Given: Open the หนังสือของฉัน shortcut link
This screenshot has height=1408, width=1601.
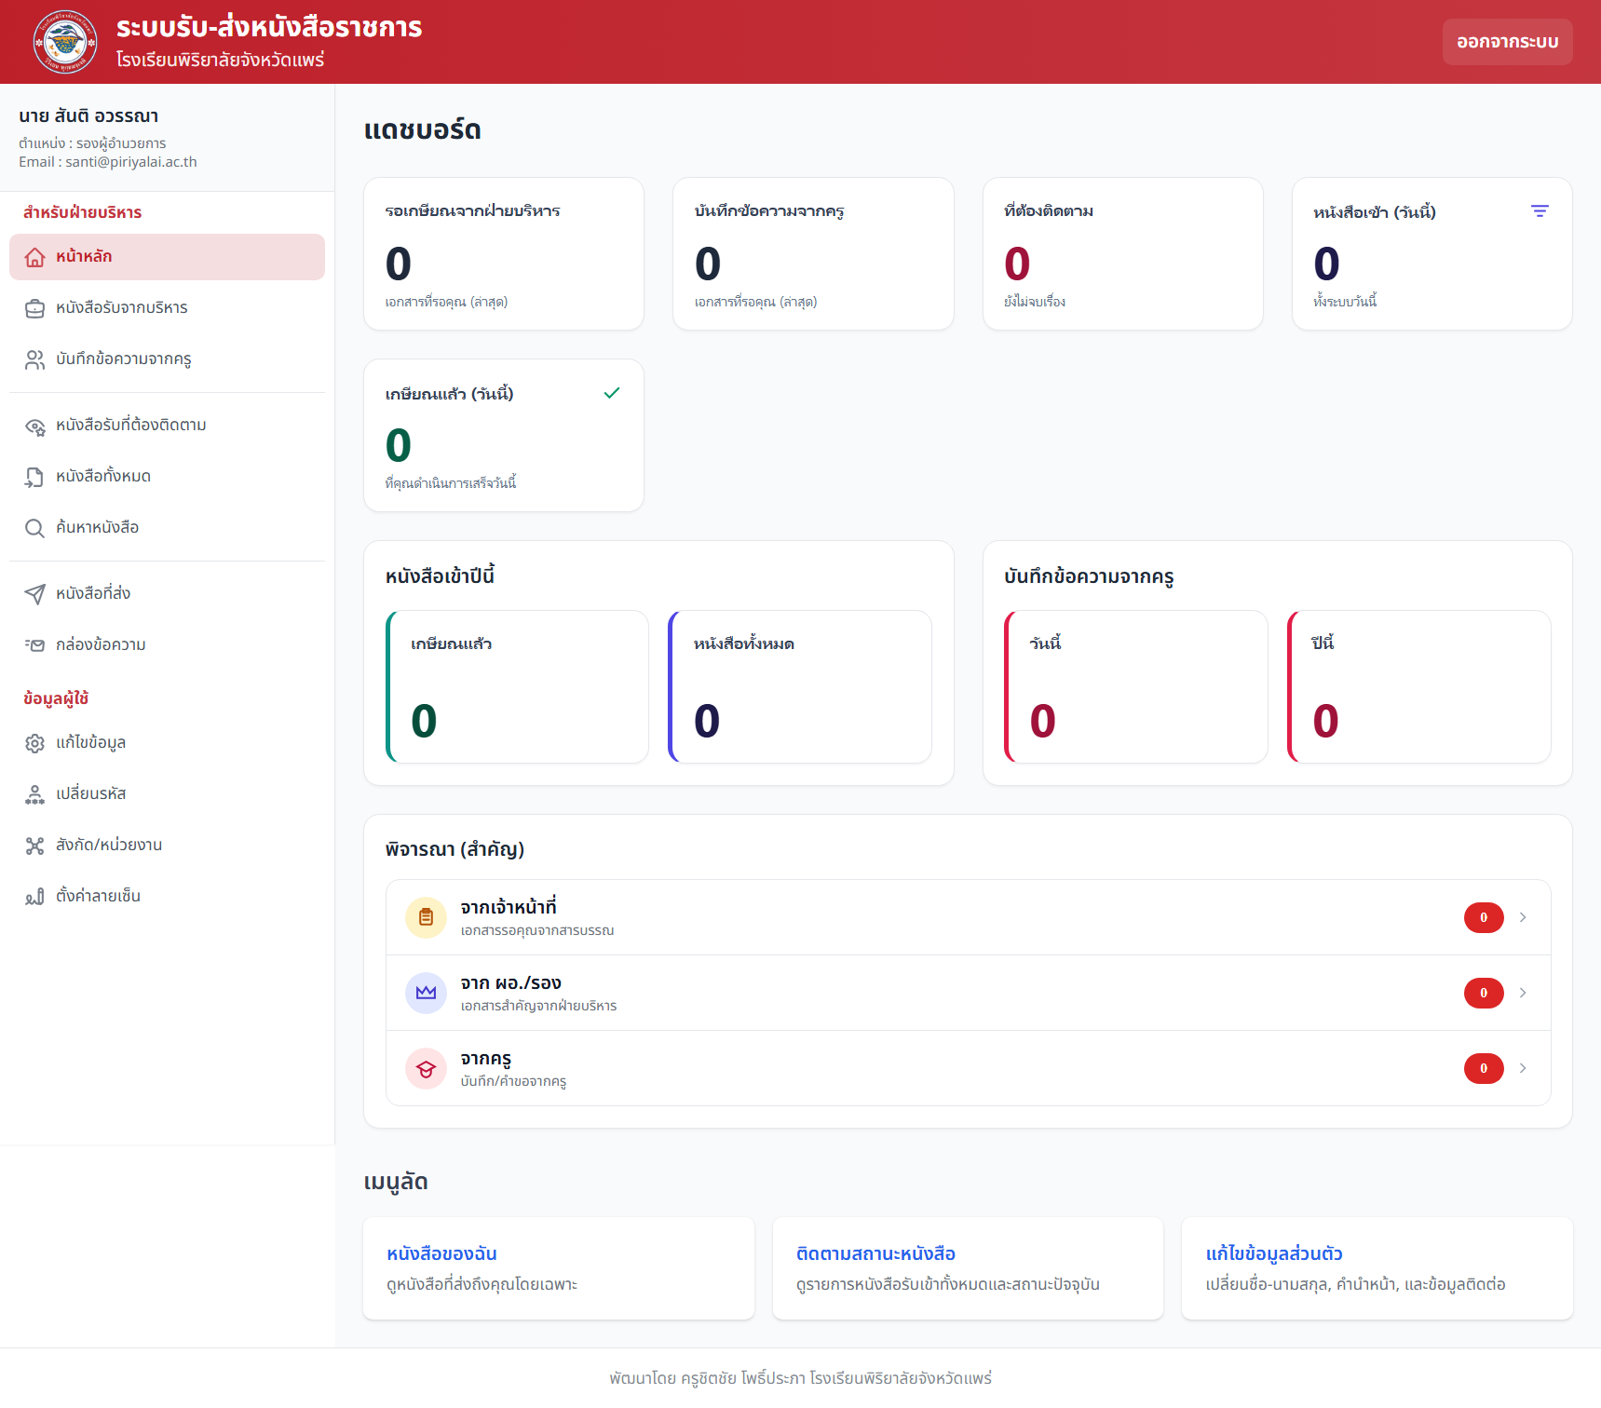Looking at the screenshot, I should click(x=441, y=1253).
